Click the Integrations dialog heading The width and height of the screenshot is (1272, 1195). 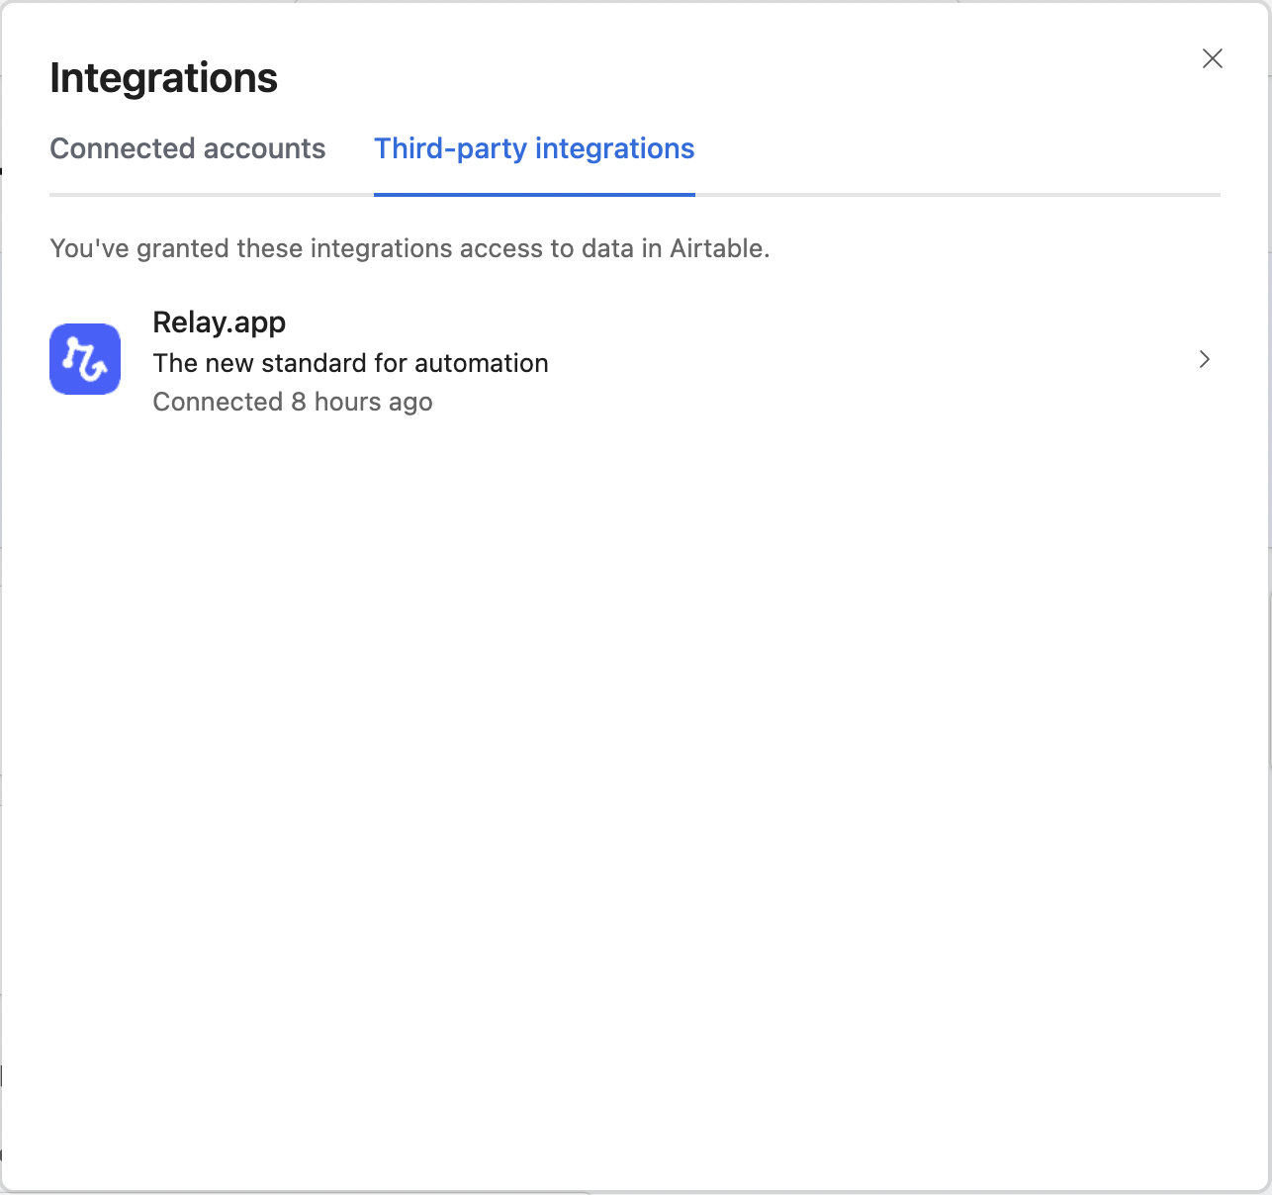[x=163, y=77]
